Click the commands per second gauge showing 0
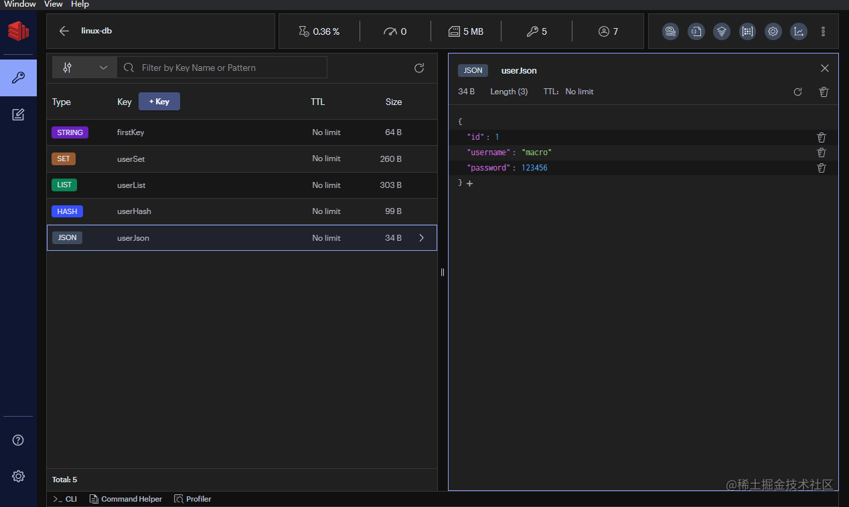Viewport: 849px width, 507px height. [395, 31]
